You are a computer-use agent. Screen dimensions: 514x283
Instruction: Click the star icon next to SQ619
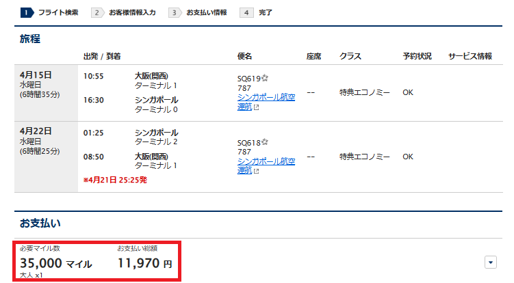265,78
